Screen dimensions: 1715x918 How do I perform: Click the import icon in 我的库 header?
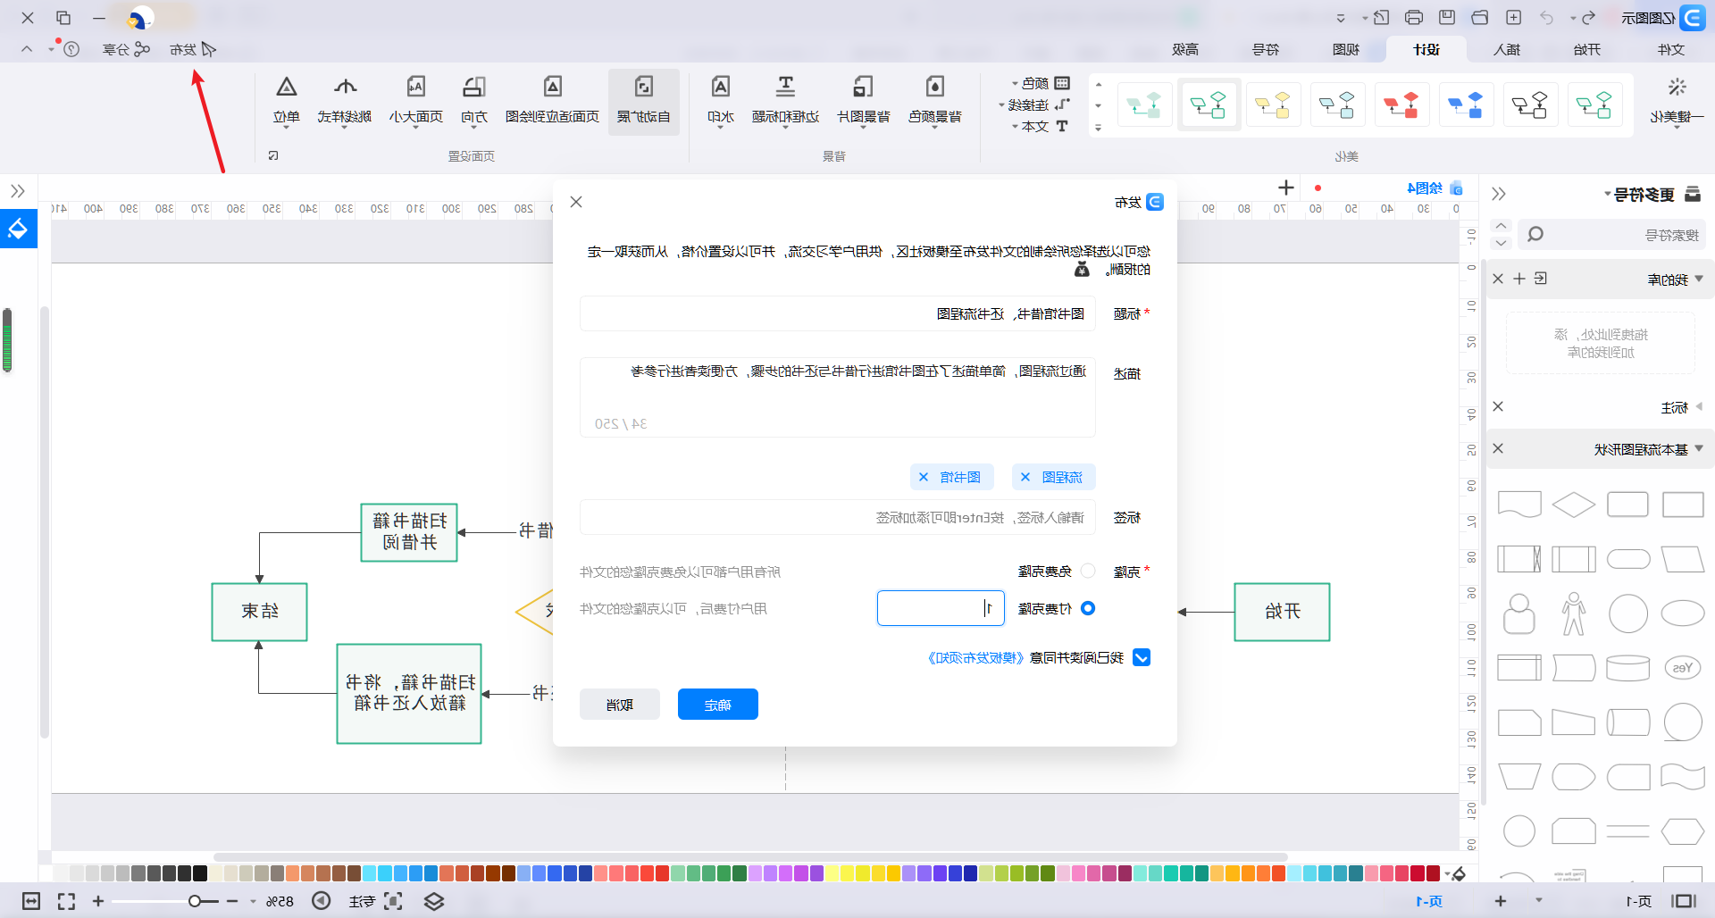1541,279
